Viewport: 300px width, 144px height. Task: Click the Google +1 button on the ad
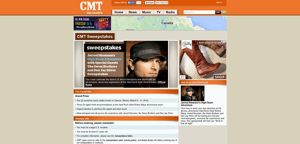183,77
